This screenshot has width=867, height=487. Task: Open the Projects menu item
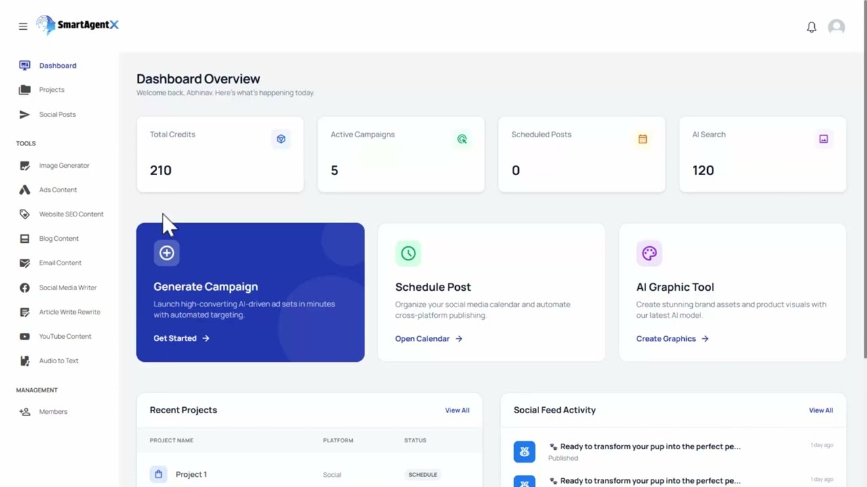tap(51, 89)
